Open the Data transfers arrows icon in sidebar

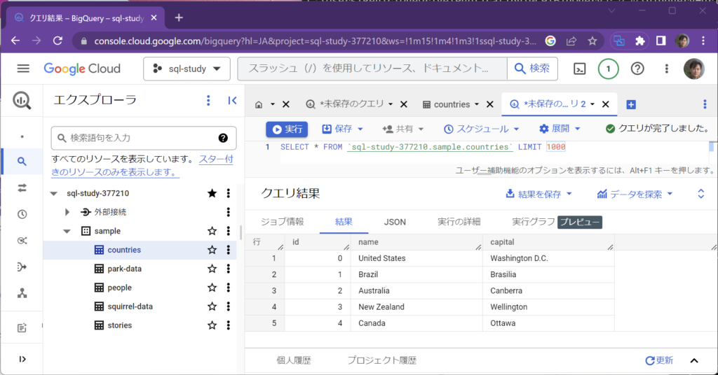pos(22,187)
